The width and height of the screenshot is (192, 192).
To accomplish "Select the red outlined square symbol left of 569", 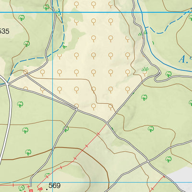I will (41, 189).
